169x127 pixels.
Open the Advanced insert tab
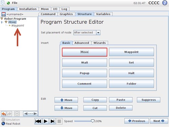click(x=82, y=43)
